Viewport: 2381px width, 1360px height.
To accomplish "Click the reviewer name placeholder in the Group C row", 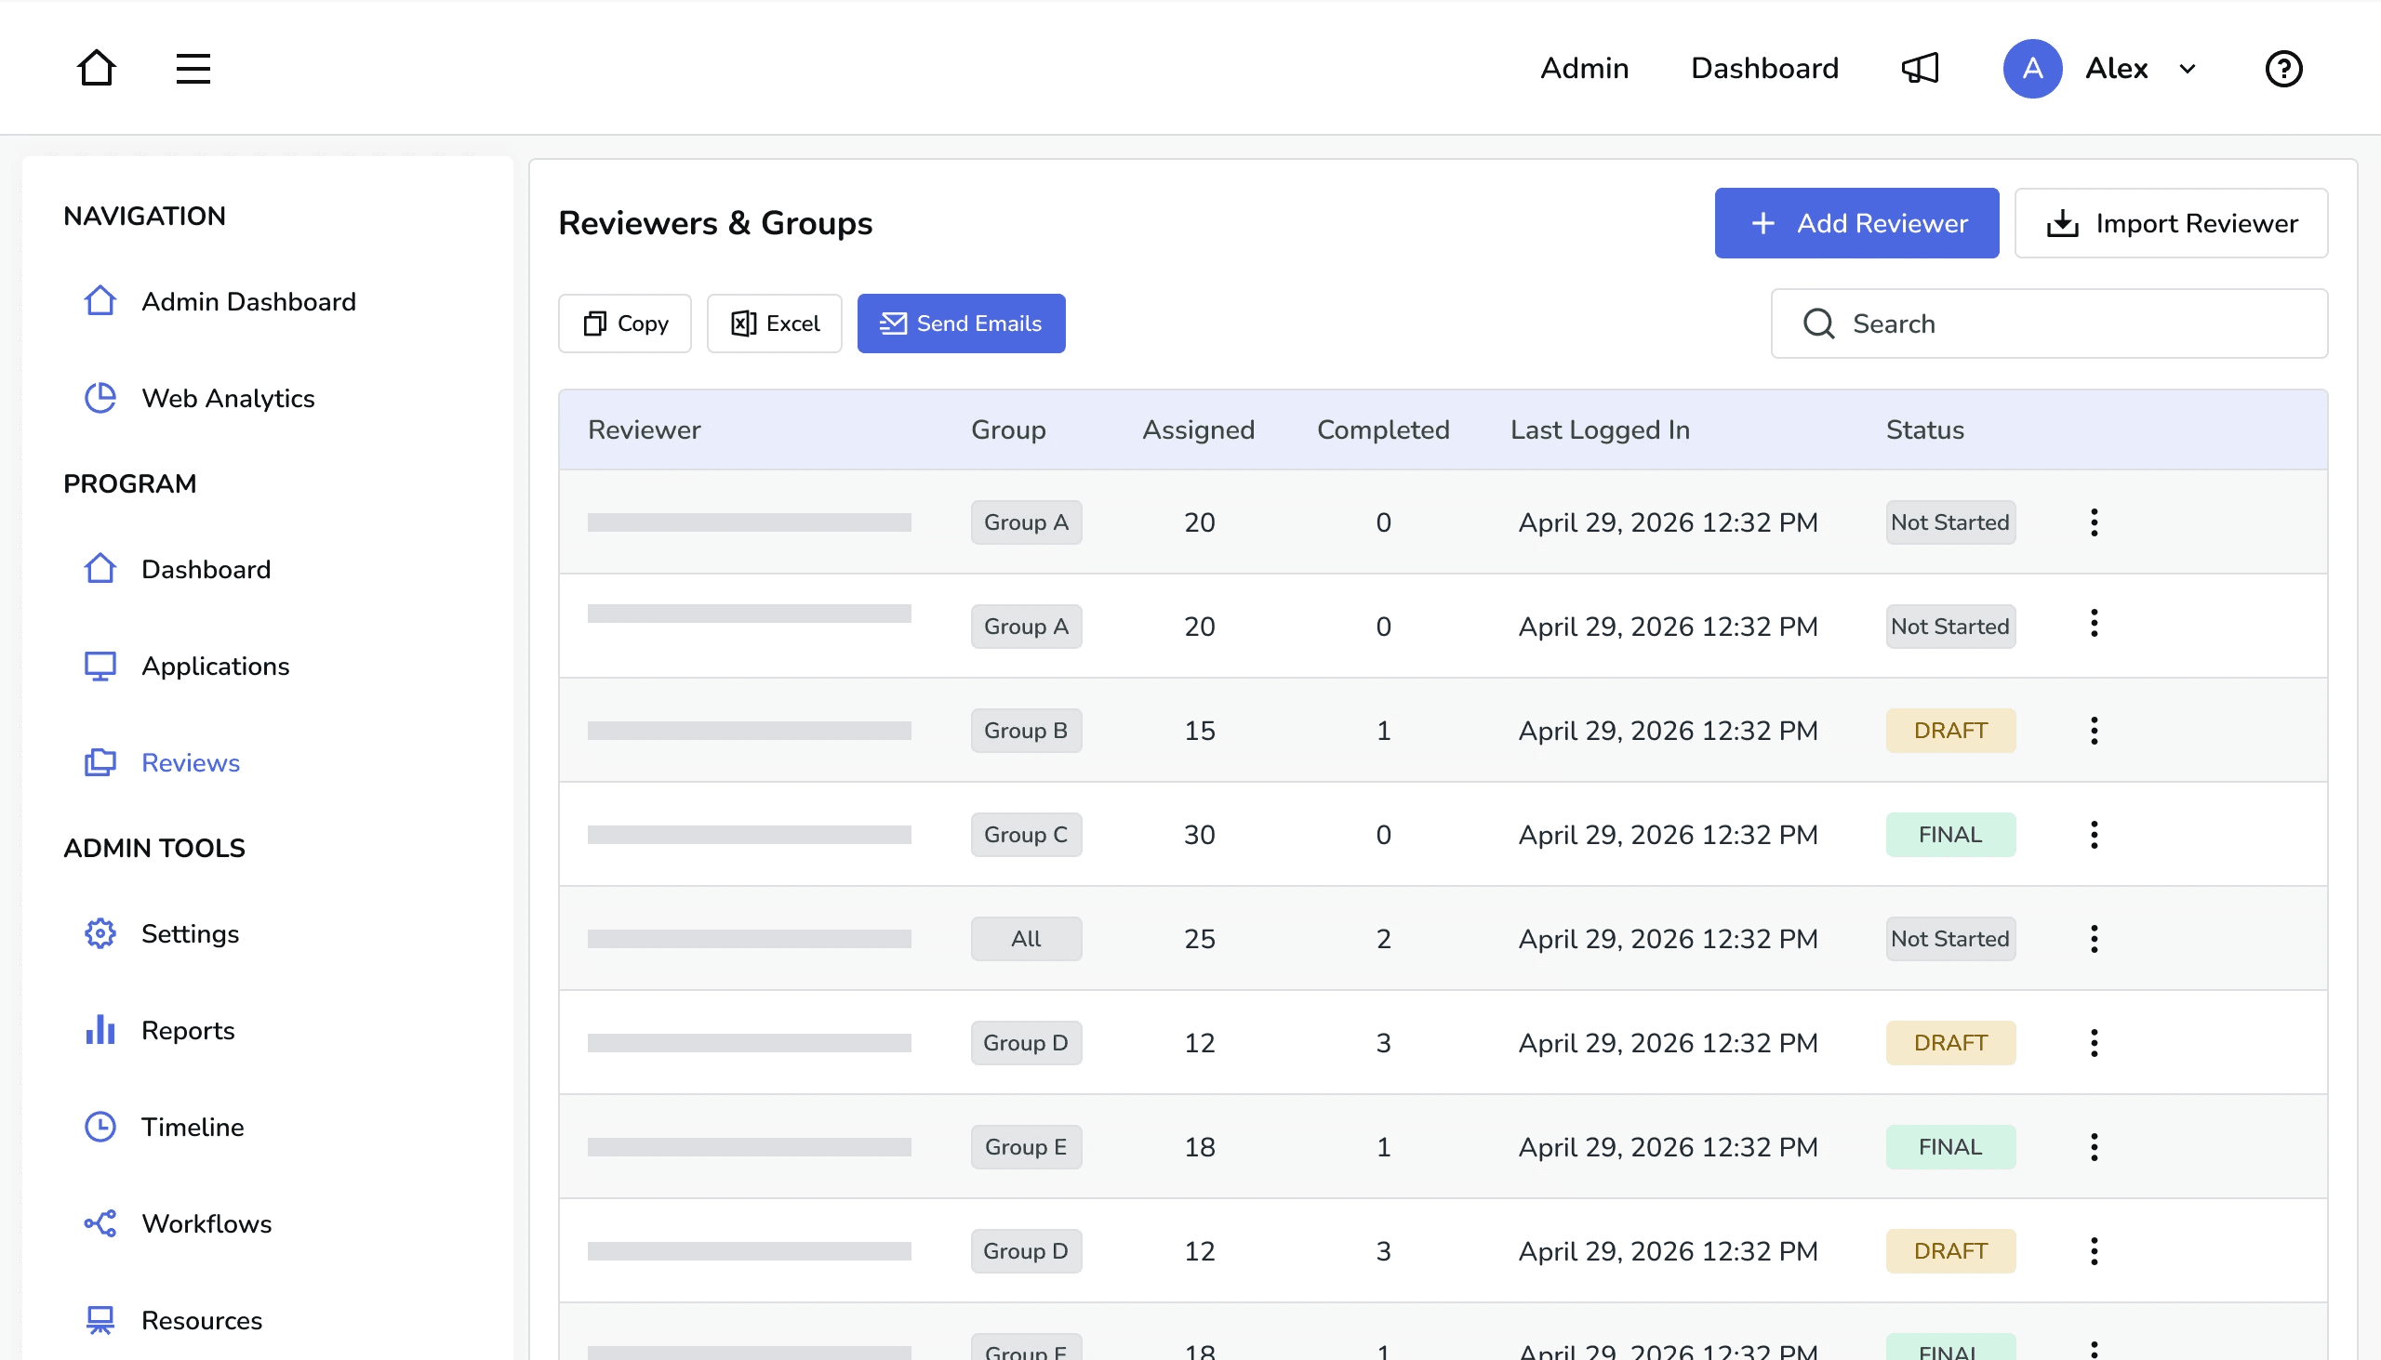I will coord(750,834).
